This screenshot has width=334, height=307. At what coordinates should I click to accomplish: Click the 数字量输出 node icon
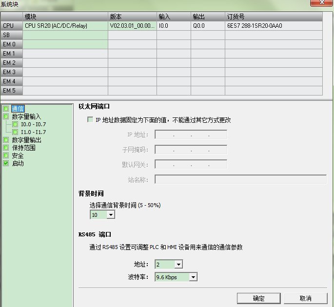click(6, 140)
